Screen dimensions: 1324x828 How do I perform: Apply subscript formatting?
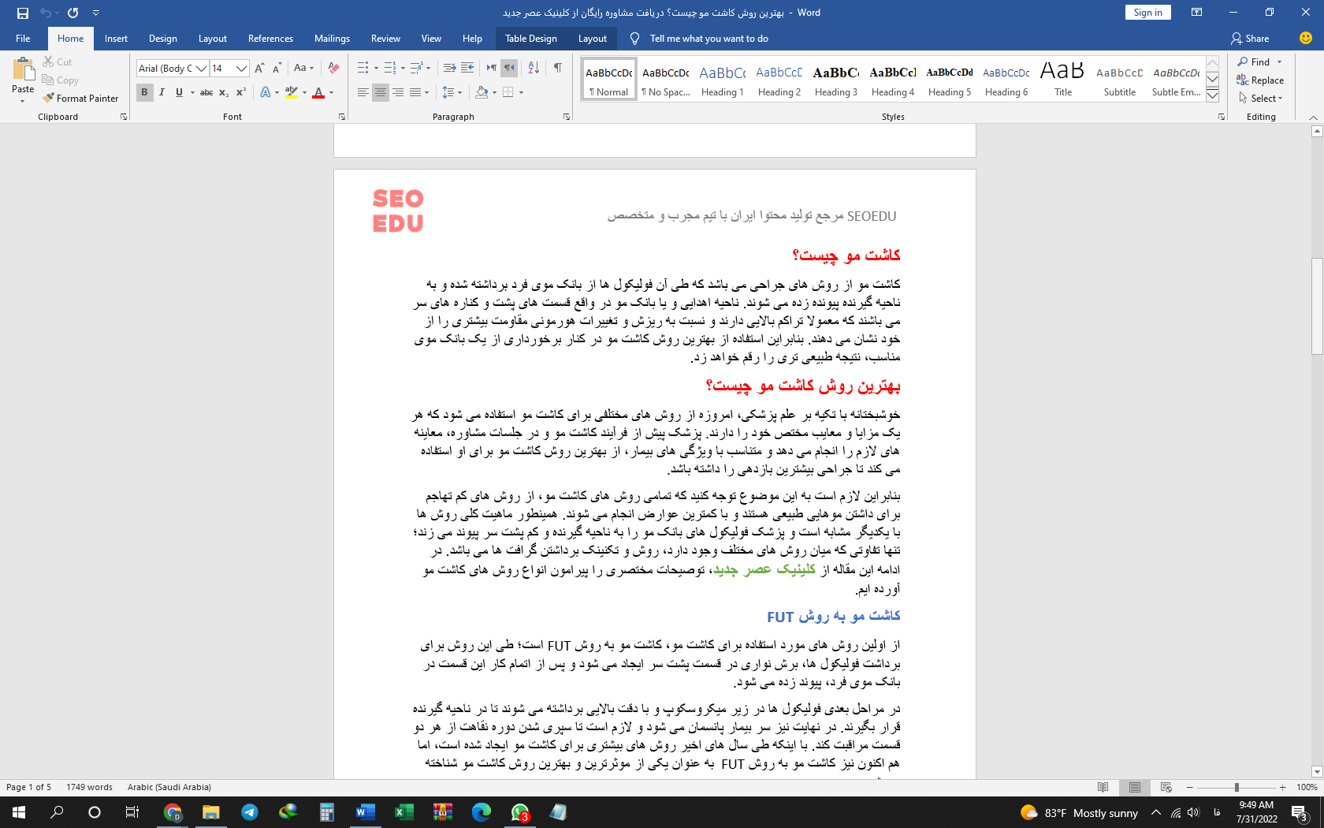pos(224,92)
